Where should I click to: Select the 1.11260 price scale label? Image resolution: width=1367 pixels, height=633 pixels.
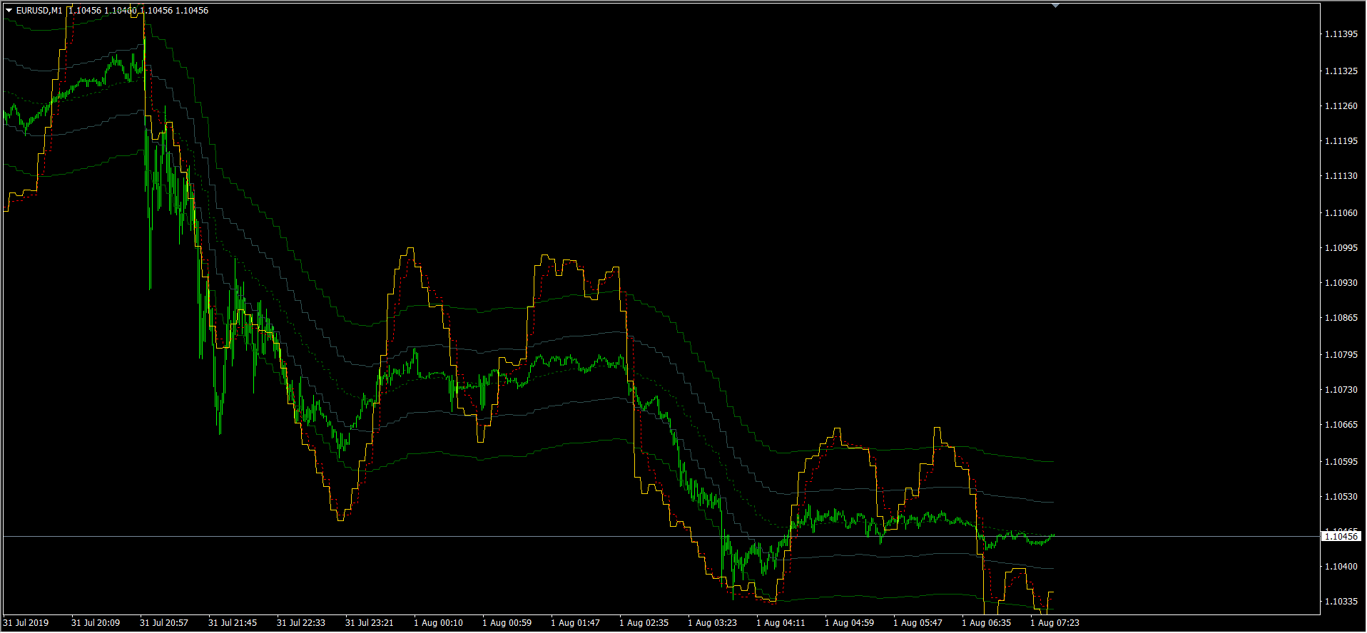coord(1341,106)
